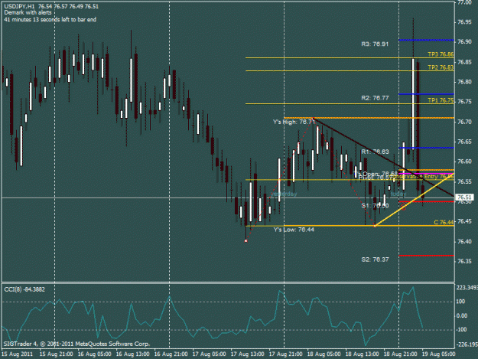This screenshot has height=359, width=478.
Task: Select the 'R3: 76.91' resistance label
Action: point(375,44)
